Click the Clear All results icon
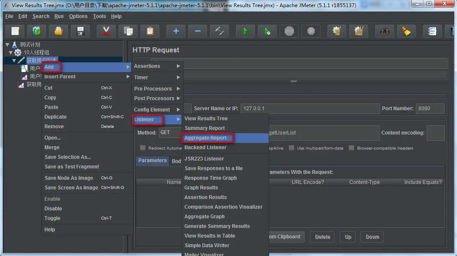The height and width of the screenshot is (256, 457). (359, 31)
